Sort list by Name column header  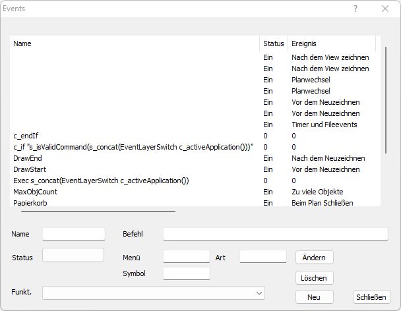click(135, 43)
